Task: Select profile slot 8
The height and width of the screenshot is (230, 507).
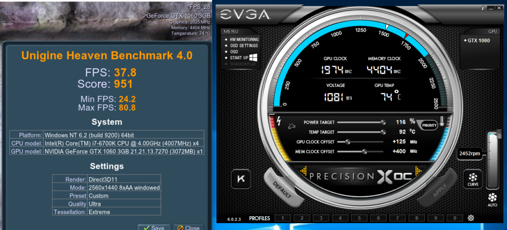Action: tap(416, 218)
